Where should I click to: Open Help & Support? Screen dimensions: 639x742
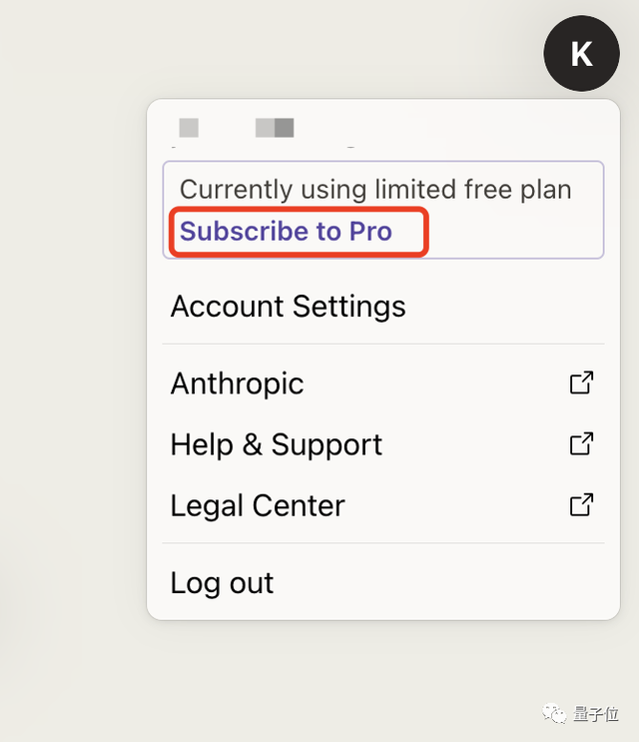277,444
